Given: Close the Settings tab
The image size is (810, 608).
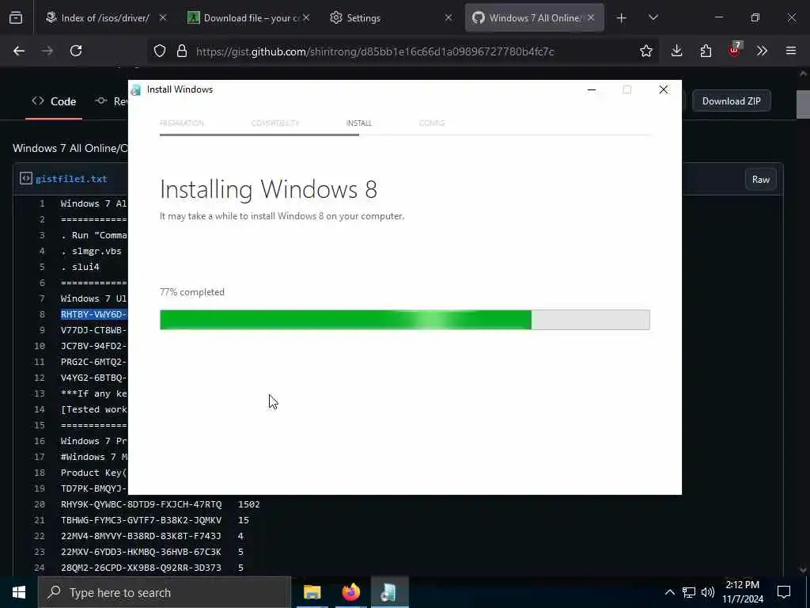Looking at the screenshot, I should [x=449, y=17].
